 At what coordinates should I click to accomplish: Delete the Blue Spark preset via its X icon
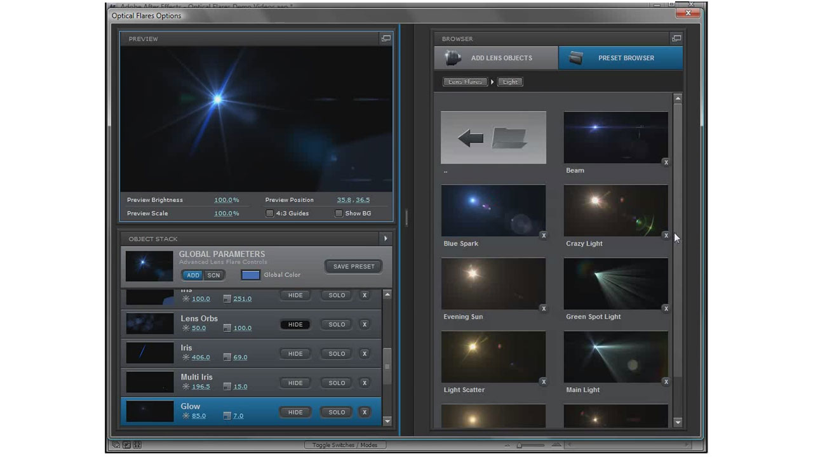pyautogui.click(x=544, y=235)
